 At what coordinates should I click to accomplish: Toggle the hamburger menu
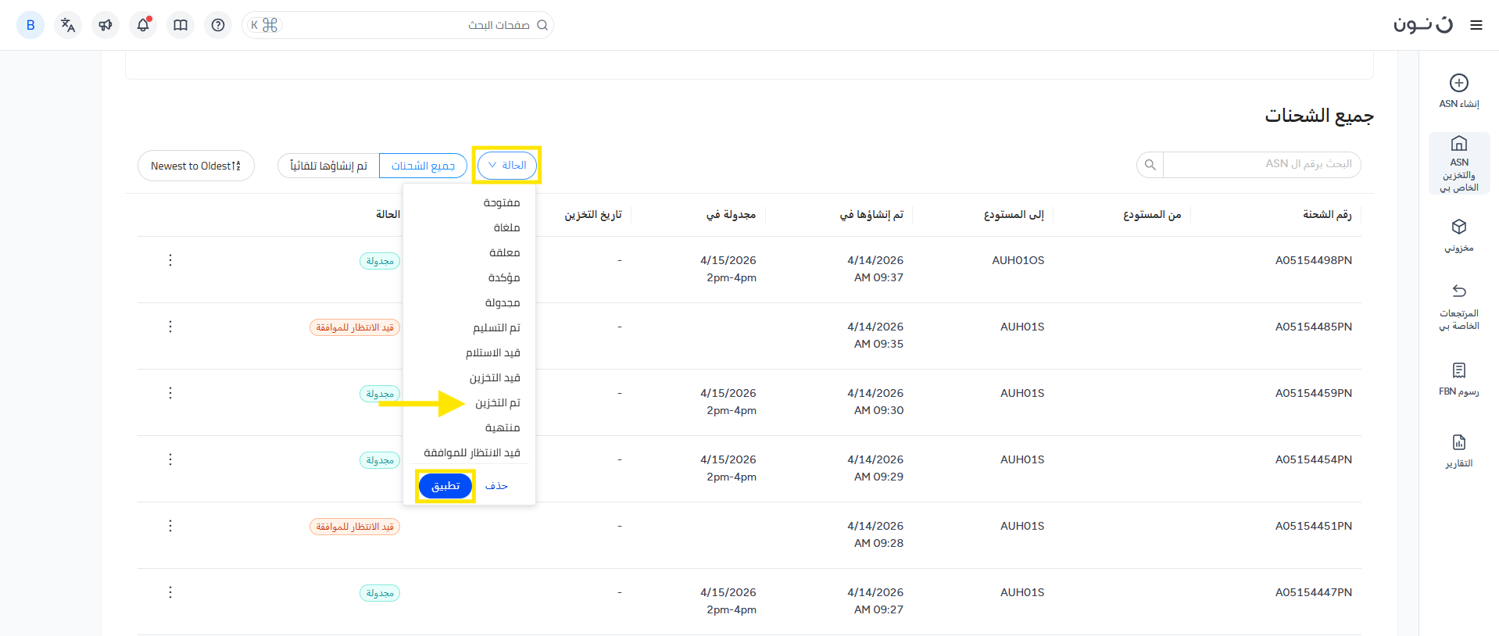1476,25
